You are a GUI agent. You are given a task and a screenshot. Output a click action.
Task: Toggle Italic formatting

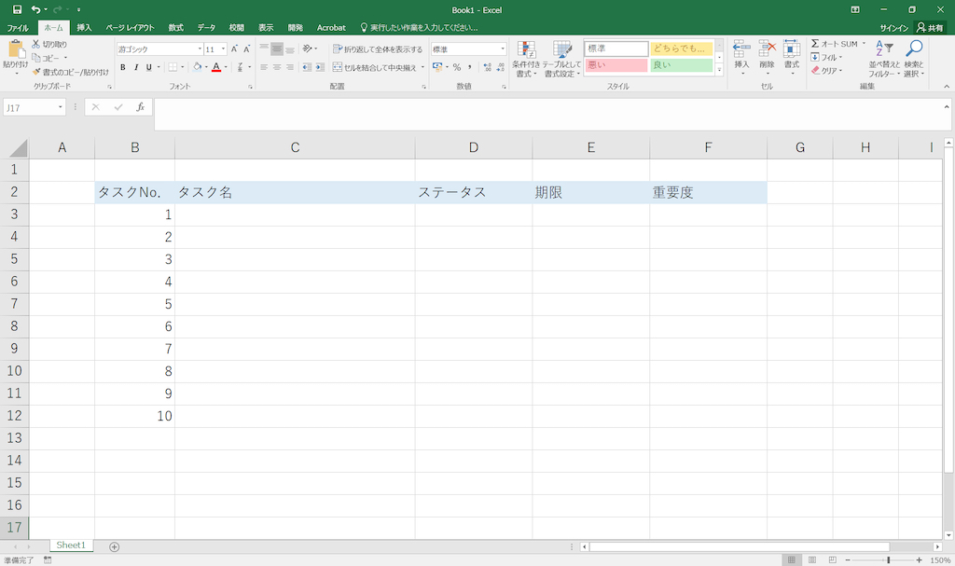(x=136, y=67)
